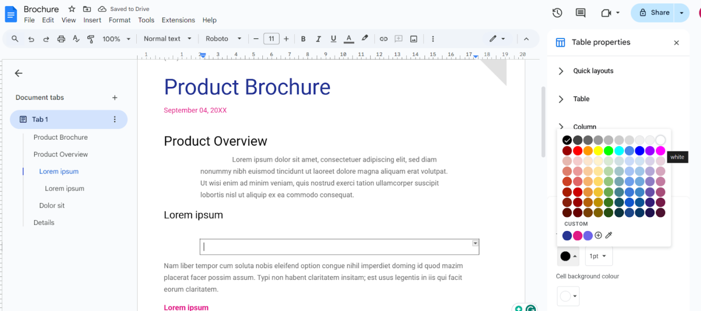Viewport: 701px width, 311px height.
Task: Toggle bold formatting
Action: [x=303, y=38]
